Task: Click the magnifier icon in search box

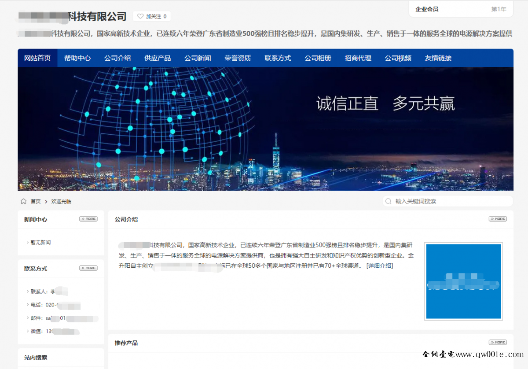Action: [x=388, y=201]
